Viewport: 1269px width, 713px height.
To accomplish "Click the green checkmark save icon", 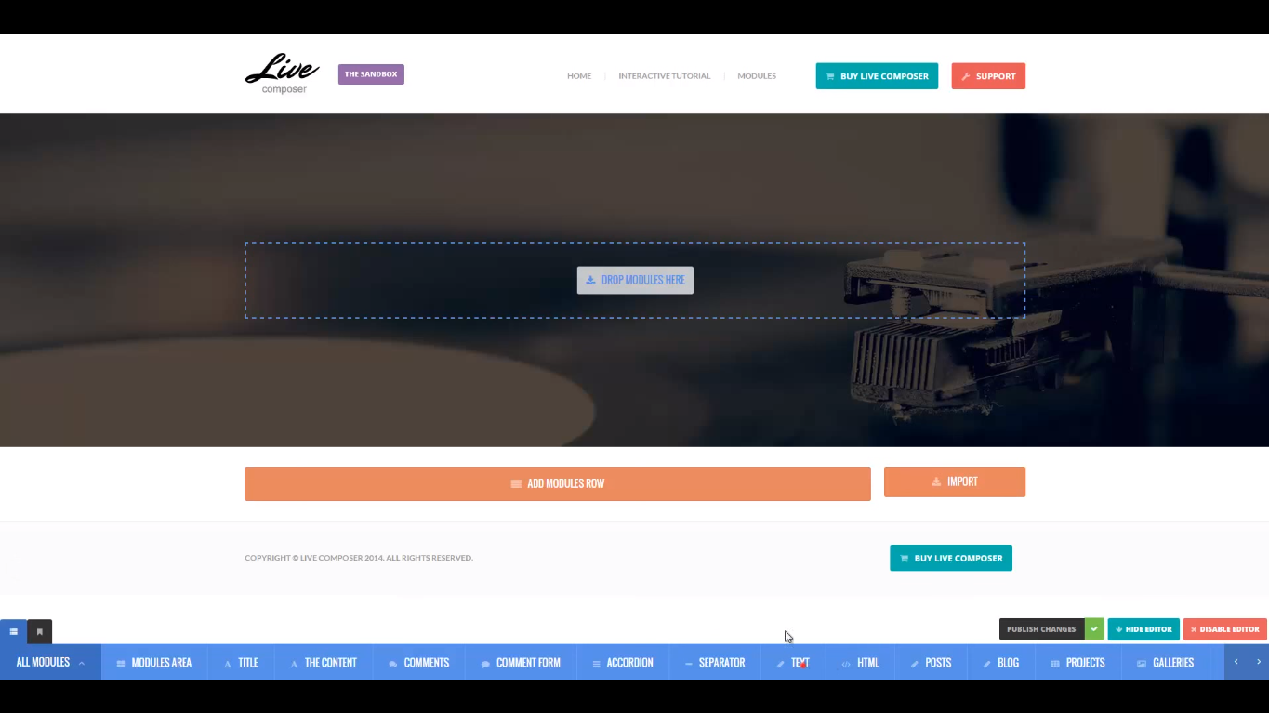I will tap(1094, 629).
